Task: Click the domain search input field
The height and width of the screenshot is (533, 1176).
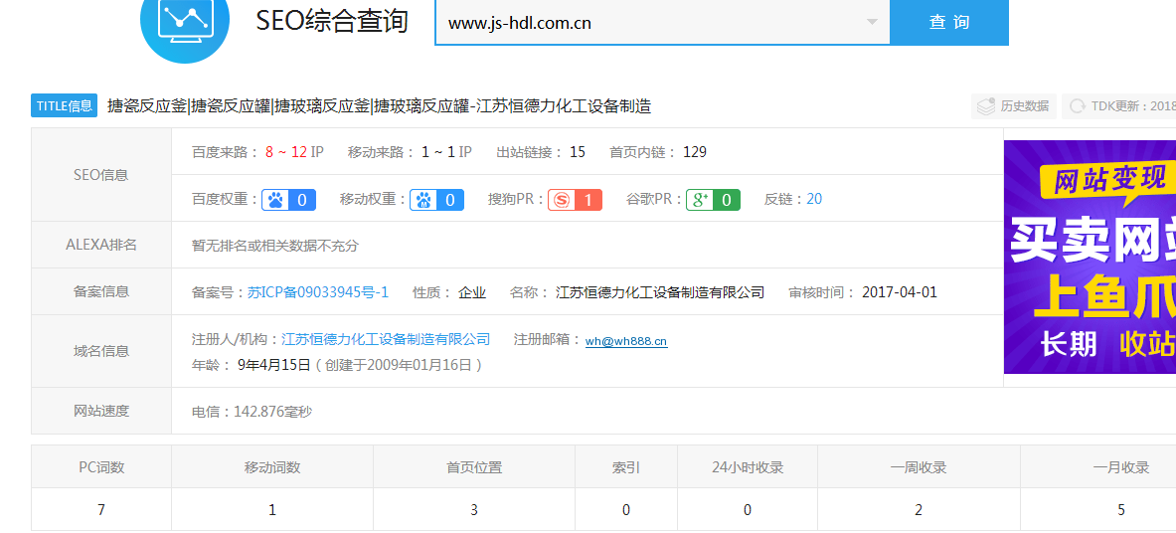Action: click(646, 22)
